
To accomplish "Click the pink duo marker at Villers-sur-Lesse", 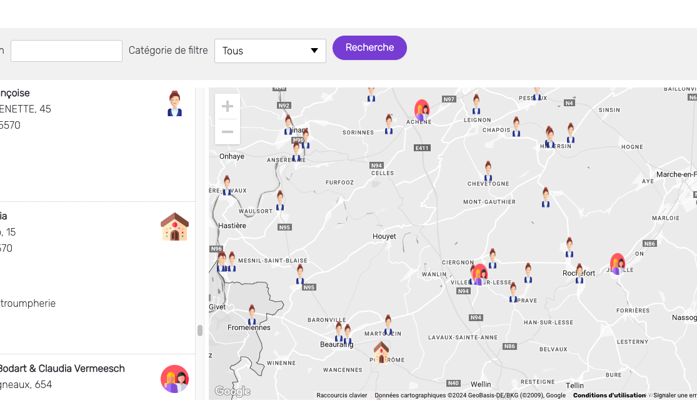I will pos(479,274).
